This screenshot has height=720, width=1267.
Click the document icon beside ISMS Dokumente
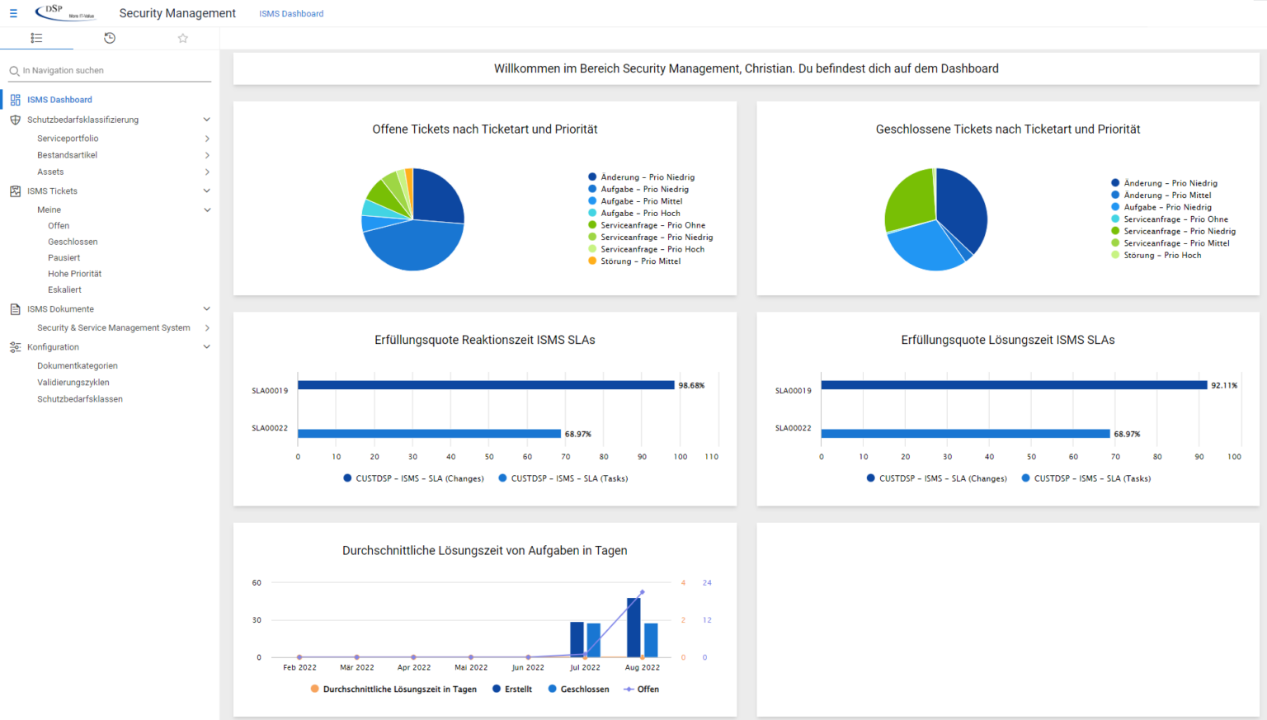pos(14,308)
